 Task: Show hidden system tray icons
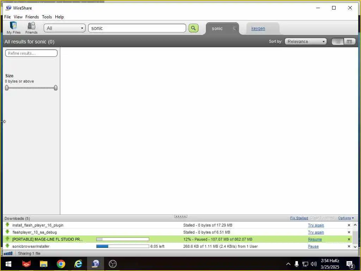288,264
